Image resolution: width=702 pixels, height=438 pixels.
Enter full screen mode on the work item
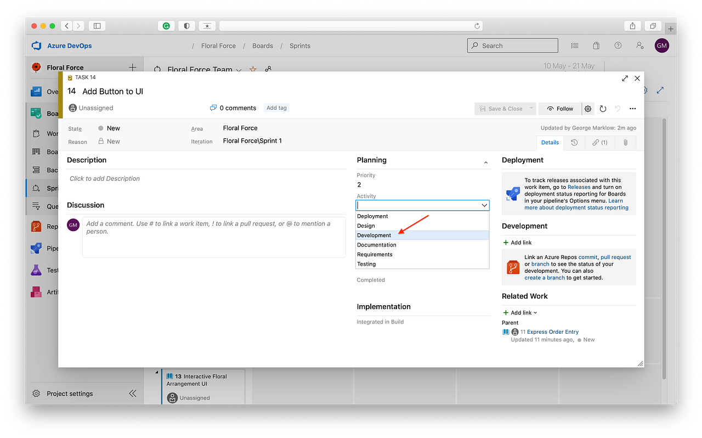click(x=625, y=78)
